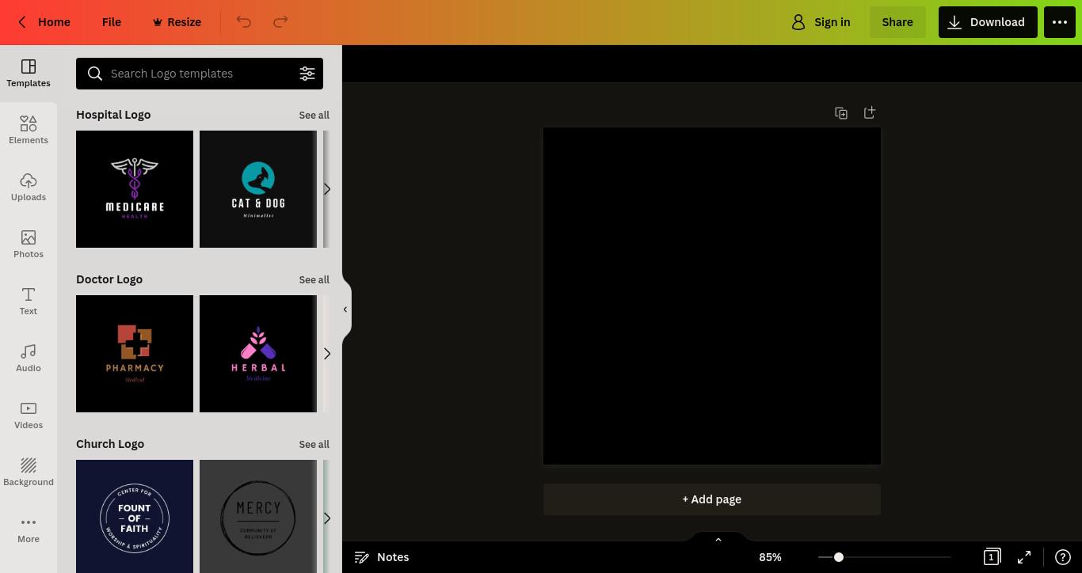Image resolution: width=1082 pixels, height=573 pixels.
Task: Select the Cat & Dog logo template
Action: pyautogui.click(x=258, y=189)
